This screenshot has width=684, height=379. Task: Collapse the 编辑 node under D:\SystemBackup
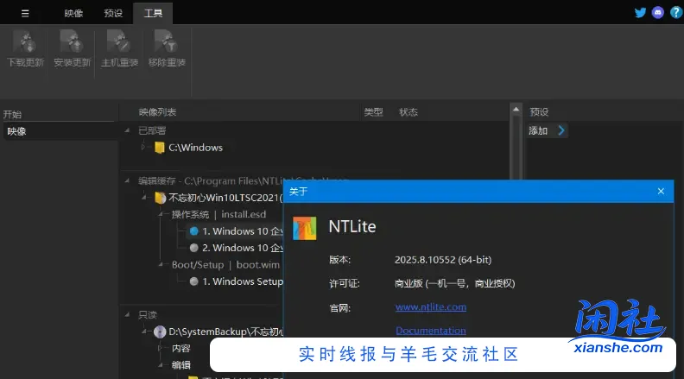pyautogui.click(x=161, y=365)
